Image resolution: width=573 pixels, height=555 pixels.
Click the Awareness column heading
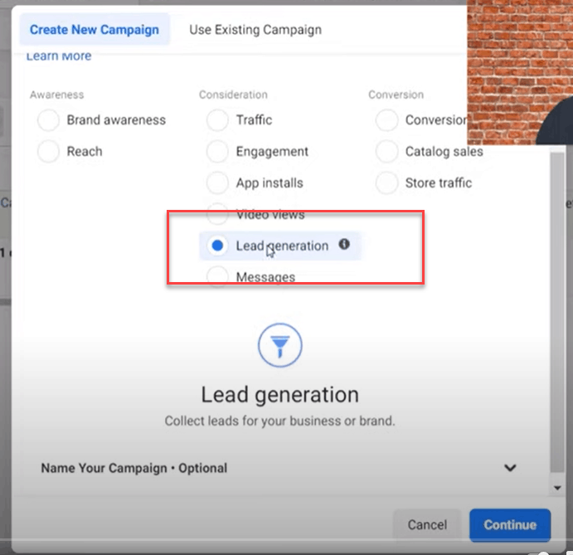pos(57,95)
